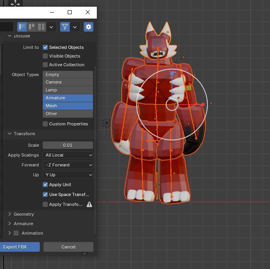The width and height of the screenshot is (270, 269).
Task: Click the Scale value field
Action: (68, 145)
